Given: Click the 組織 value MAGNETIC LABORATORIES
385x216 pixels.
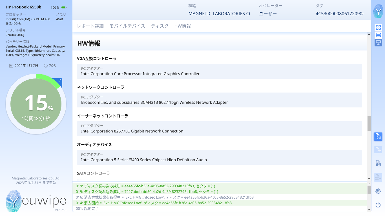Looking at the screenshot, I should click(219, 13).
